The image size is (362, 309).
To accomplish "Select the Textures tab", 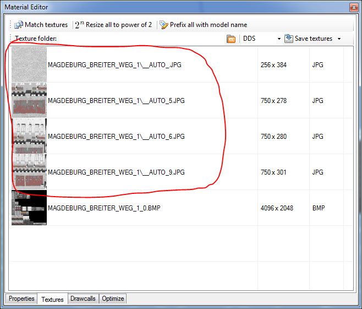I will coord(52,299).
